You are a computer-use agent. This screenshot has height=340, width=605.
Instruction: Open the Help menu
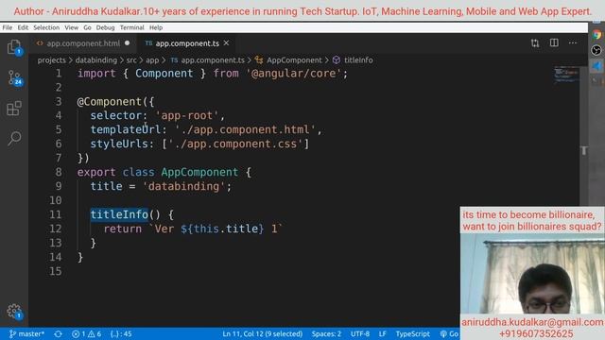pyautogui.click(x=156, y=27)
